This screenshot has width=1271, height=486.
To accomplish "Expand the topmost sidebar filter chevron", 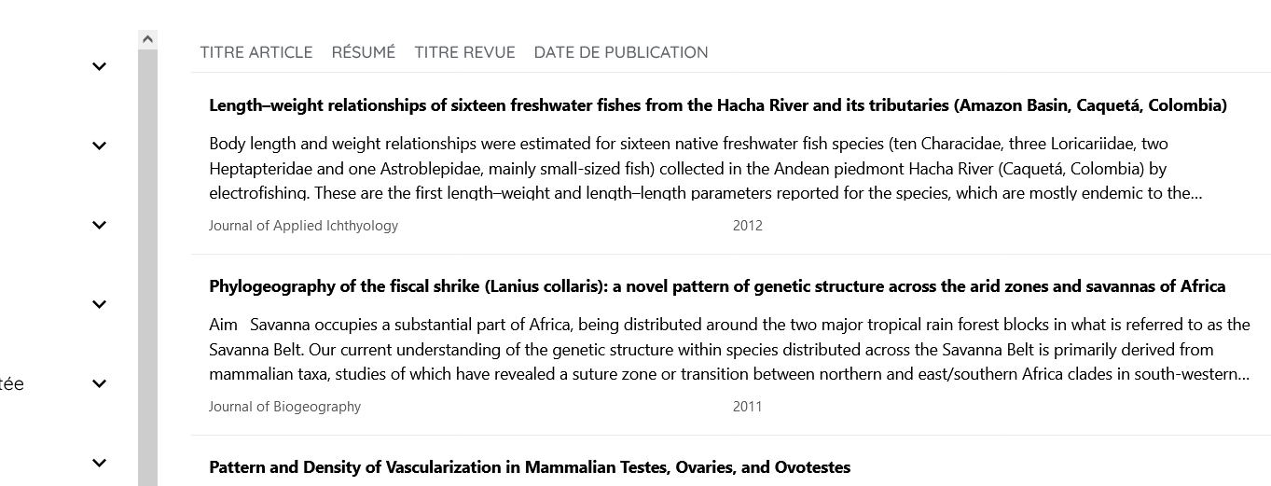I will tap(100, 66).
